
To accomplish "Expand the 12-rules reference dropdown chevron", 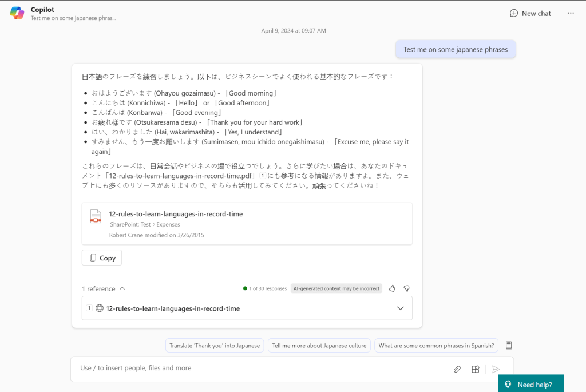I will pos(400,308).
